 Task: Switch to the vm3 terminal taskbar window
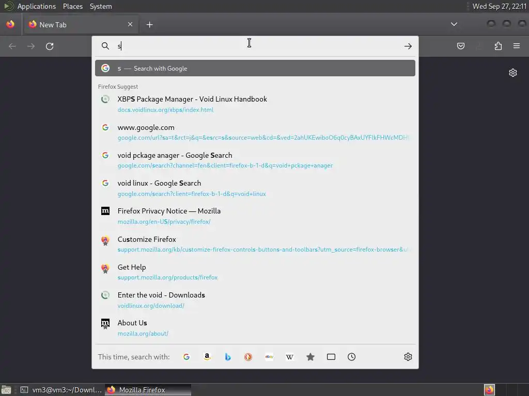pyautogui.click(x=61, y=390)
